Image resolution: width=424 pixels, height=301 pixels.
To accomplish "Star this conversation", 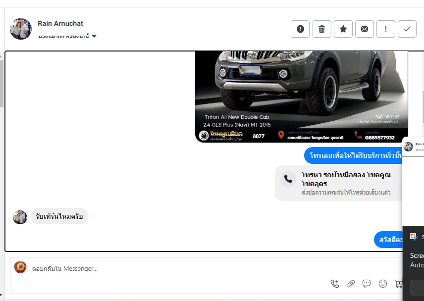I will [x=343, y=29].
